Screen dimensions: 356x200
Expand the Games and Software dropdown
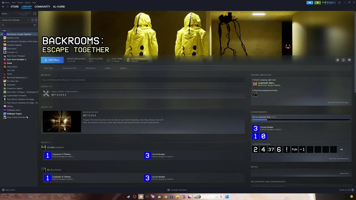[x=15, y=20]
